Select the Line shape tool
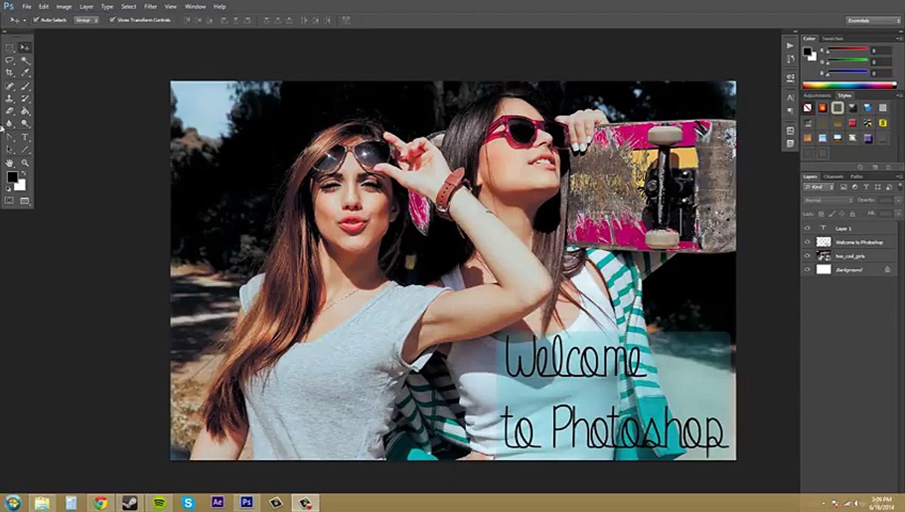The image size is (905, 512). click(x=25, y=149)
